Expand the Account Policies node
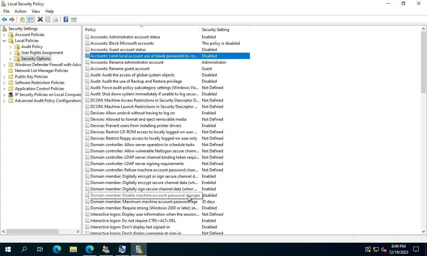Screen dimensions: 427x256 pyautogui.click(x=4, y=35)
